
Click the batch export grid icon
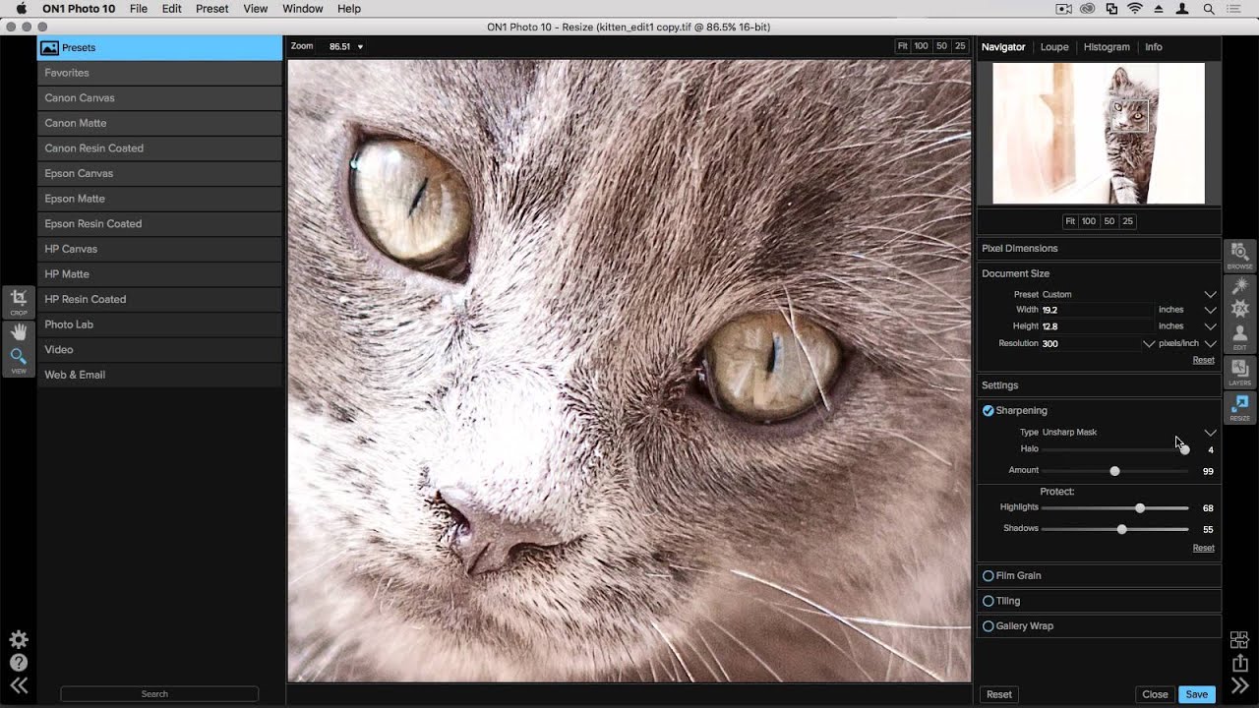tap(1239, 639)
